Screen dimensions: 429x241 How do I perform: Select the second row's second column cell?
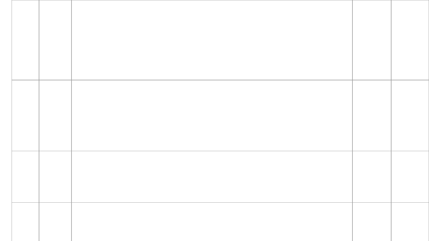(55, 115)
